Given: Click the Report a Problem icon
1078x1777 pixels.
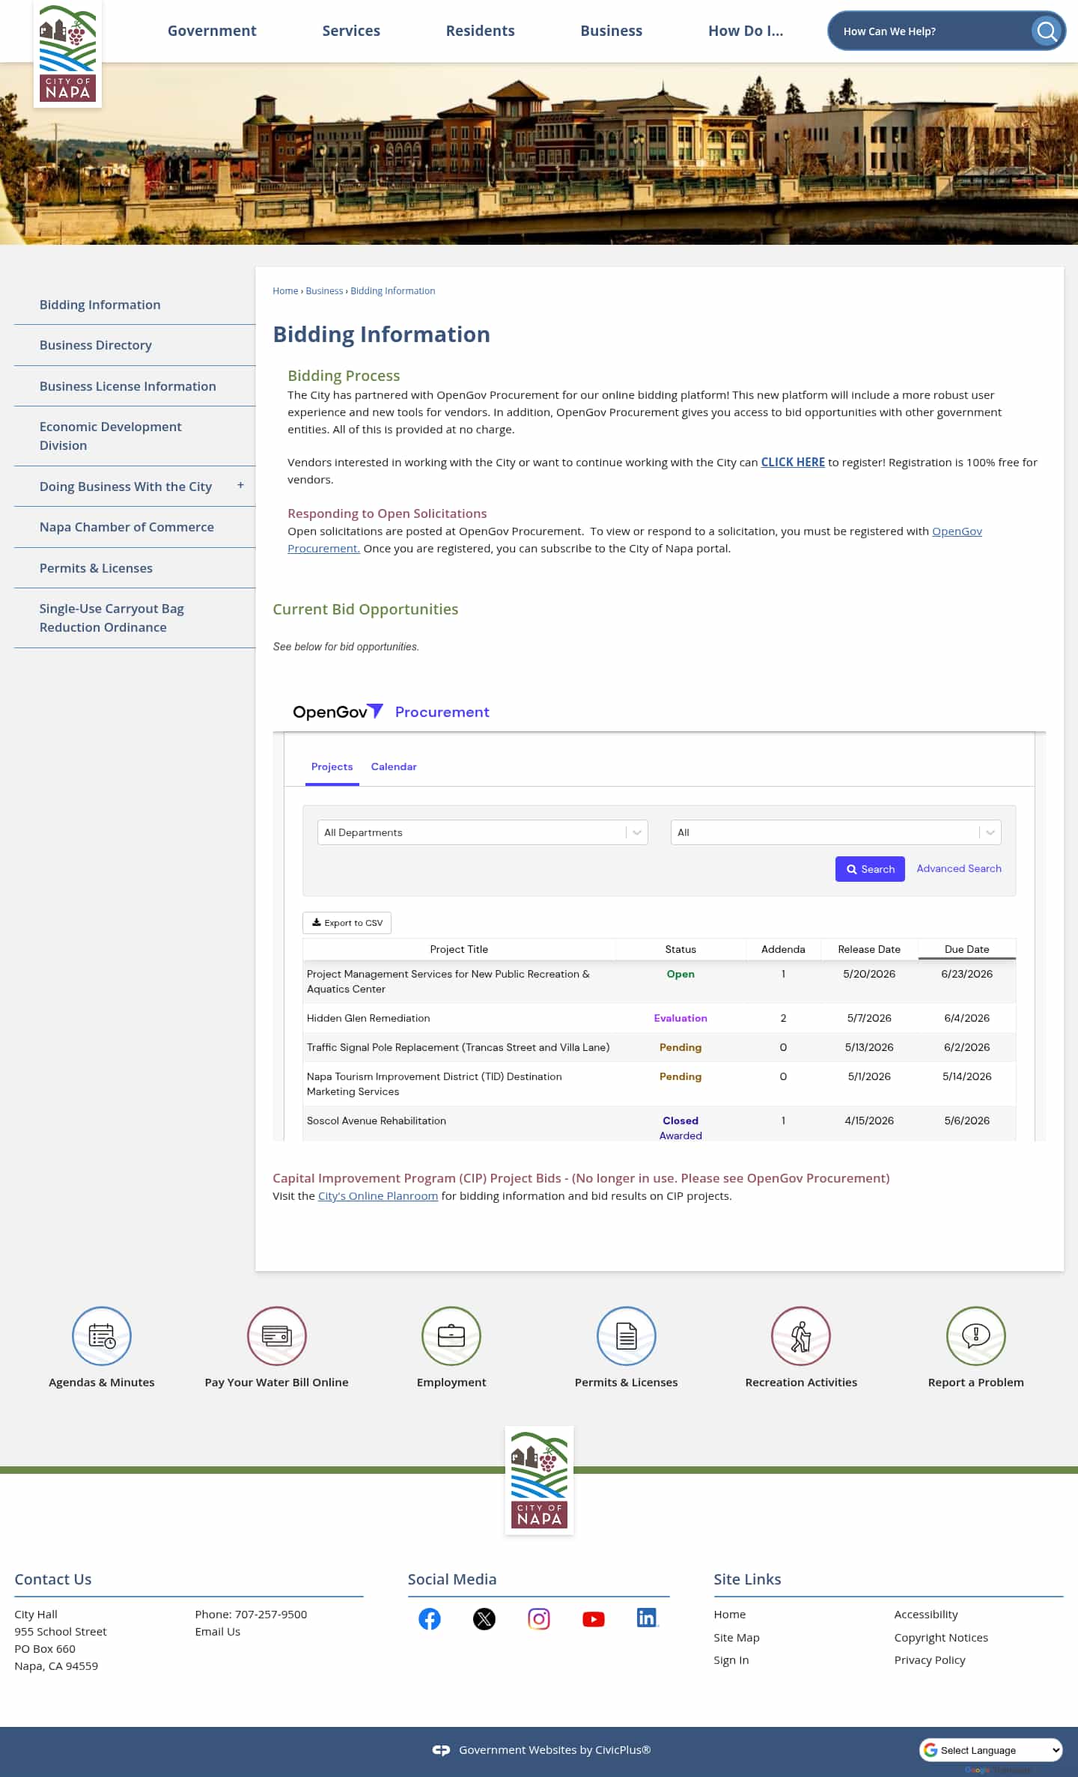Looking at the screenshot, I should (976, 1335).
